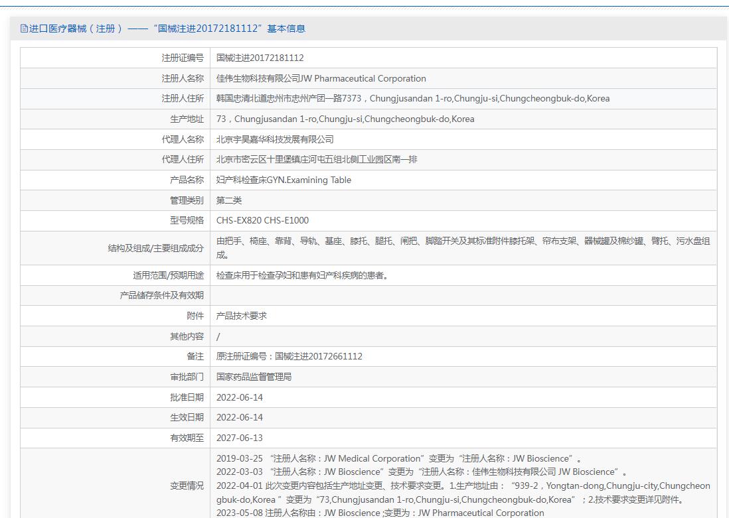Viewport: 729px width, 518px height.
Task: Click the expiry date 2027-06-13
Action: pos(240,438)
